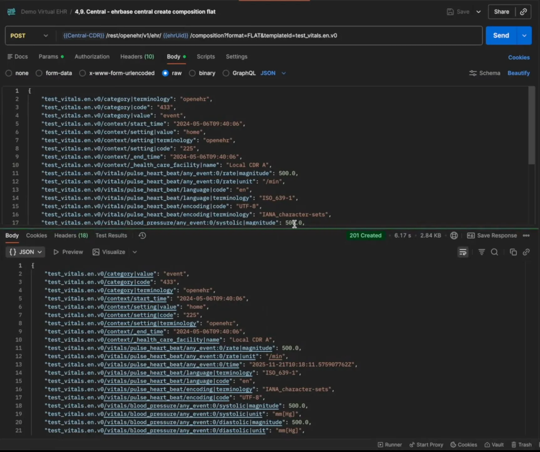Choose the binary body option

[192, 73]
